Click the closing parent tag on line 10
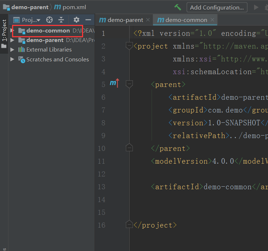This screenshot has width=268, height=251. coord(170,149)
